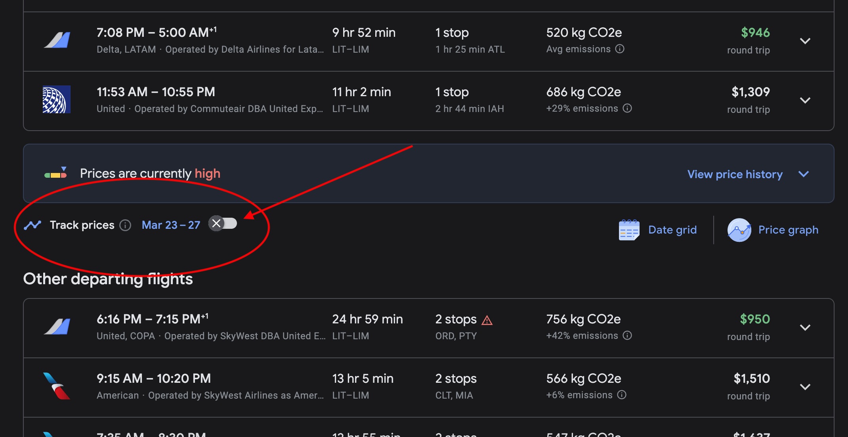
Task: Open the Price graph view
Action: [x=788, y=230]
